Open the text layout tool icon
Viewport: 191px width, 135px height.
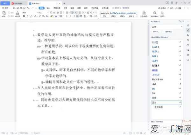[x=144, y=13]
